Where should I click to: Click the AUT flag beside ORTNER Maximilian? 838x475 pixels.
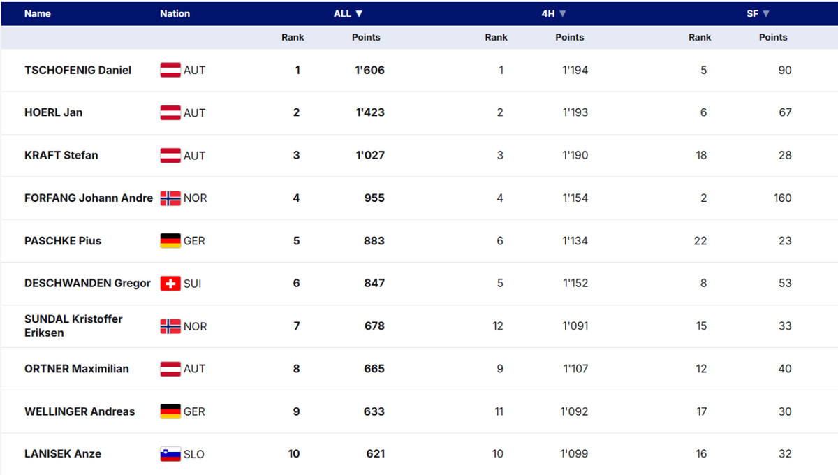(170, 369)
